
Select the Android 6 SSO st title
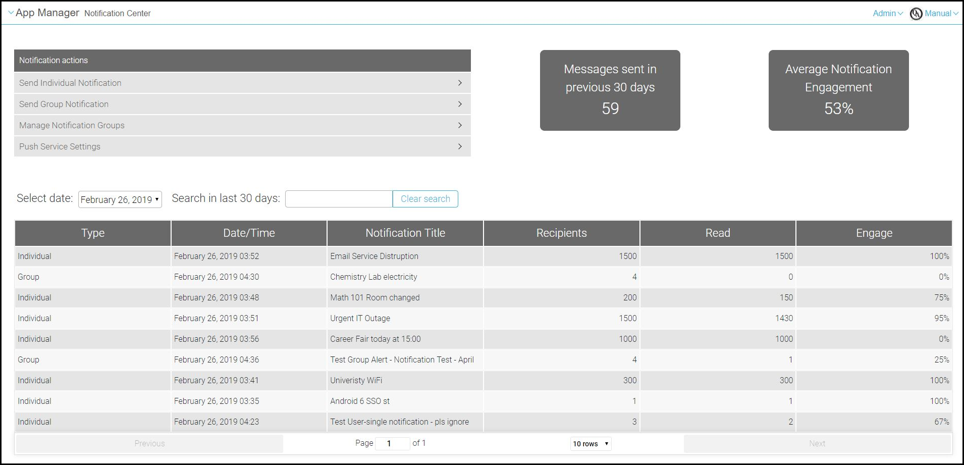tap(360, 401)
